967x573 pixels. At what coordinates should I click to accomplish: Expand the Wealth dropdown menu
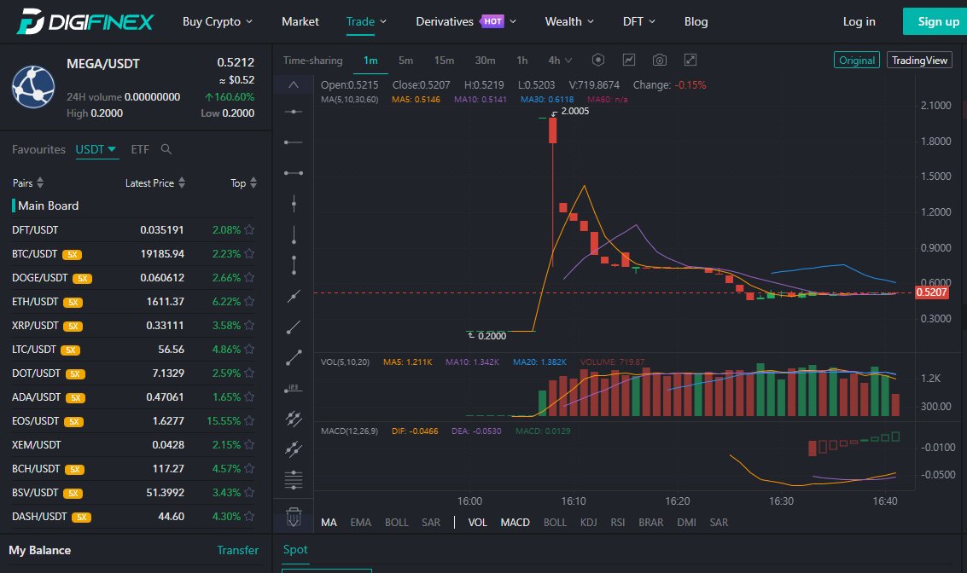pos(569,21)
